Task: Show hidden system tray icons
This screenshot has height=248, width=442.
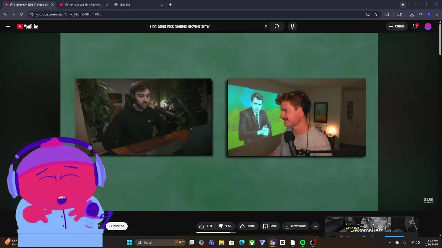Action: click(x=390, y=242)
